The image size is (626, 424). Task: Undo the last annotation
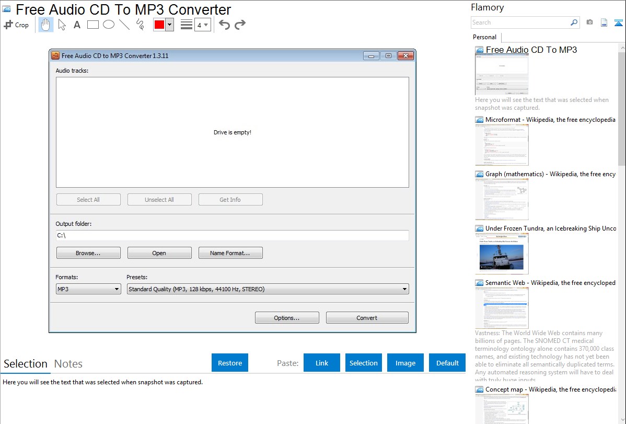(224, 25)
